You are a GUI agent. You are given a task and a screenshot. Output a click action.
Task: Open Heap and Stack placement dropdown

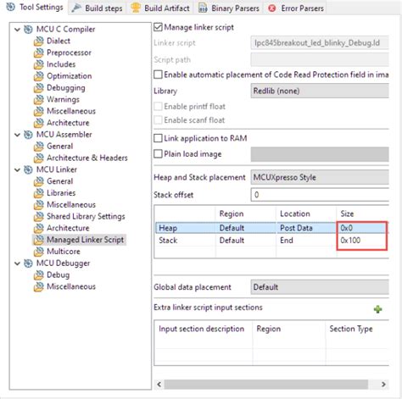tap(320, 177)
